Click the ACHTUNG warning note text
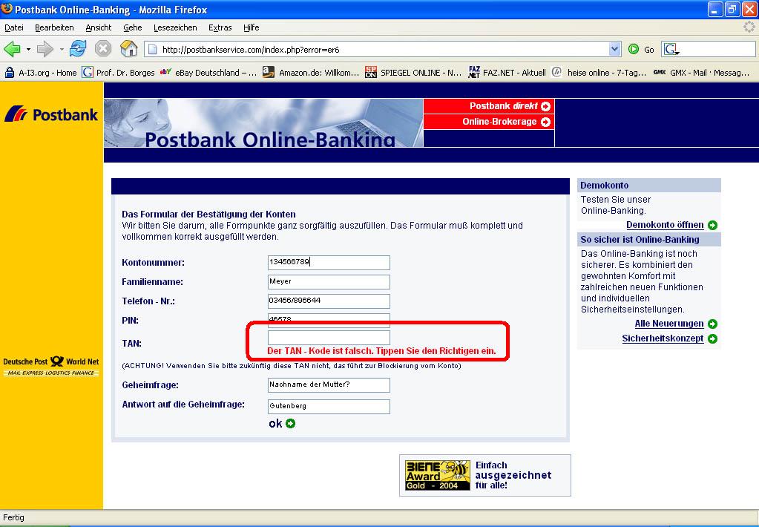759x527 pixels. pyautogui.click(x=292, y=366)
